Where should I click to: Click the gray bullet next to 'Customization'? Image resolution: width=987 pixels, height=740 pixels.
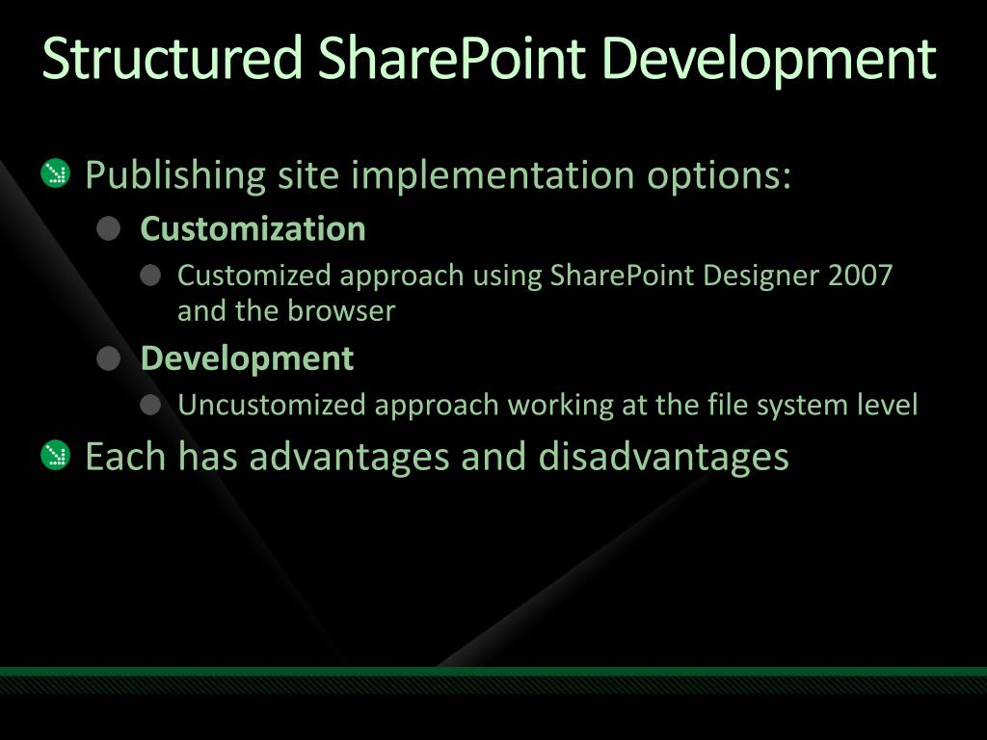[x=109, y=228]
